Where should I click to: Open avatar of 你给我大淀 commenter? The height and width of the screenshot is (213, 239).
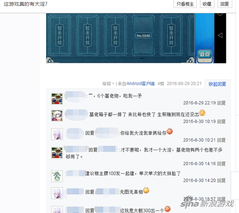(x=57, y=134)
